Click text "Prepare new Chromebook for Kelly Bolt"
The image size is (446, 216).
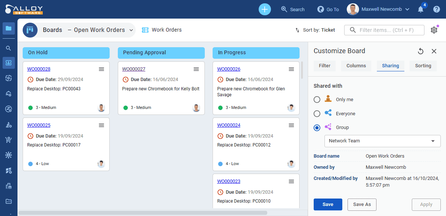pyautogui.click(x=161, y=89)
